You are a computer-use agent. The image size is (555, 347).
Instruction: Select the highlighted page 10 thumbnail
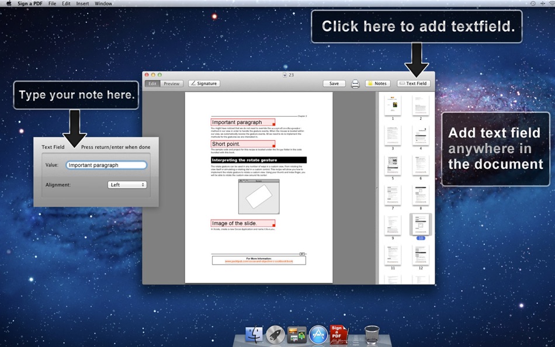421,224
